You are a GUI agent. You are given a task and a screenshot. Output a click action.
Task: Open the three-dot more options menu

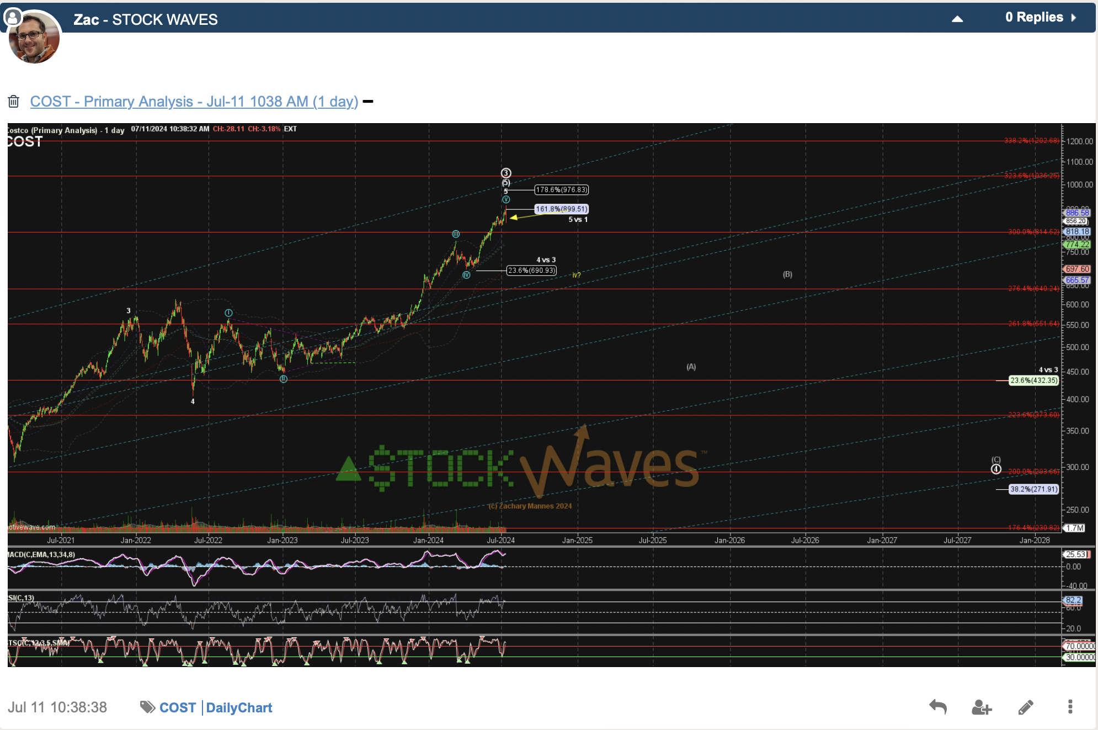coord(1070,707)
